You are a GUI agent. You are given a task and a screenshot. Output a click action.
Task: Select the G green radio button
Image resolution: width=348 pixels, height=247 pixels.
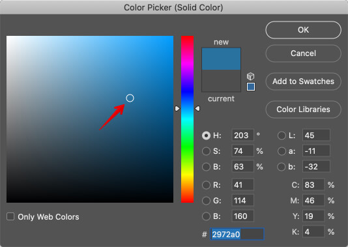point(206,201)
